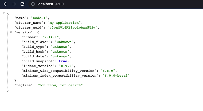Click the localhost:9200 address bar
203x111 pixels.
pyautogui.click(x=50, y=4)
